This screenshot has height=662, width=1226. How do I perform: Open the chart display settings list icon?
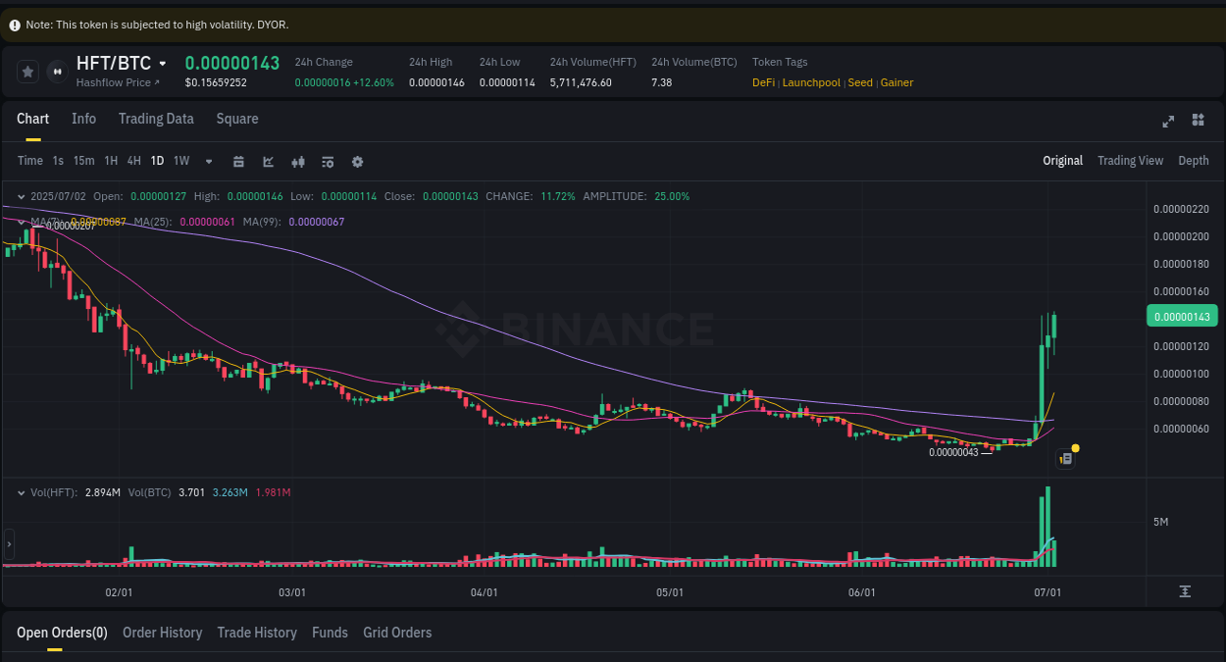328,161
